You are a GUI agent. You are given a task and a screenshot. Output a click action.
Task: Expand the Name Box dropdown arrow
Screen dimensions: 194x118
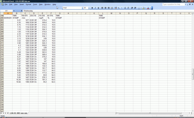click(14, 11)
